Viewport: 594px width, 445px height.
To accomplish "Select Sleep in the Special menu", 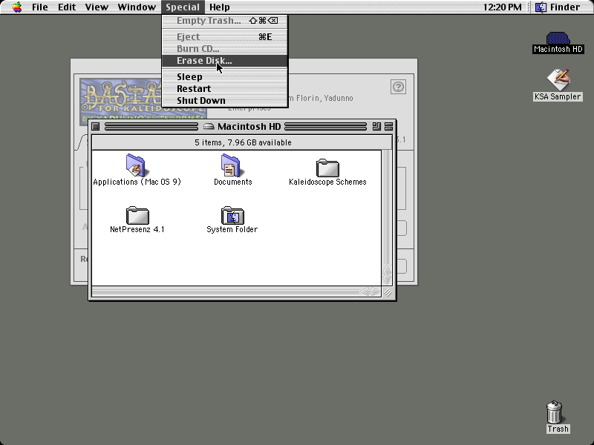I will coord(225,77).
